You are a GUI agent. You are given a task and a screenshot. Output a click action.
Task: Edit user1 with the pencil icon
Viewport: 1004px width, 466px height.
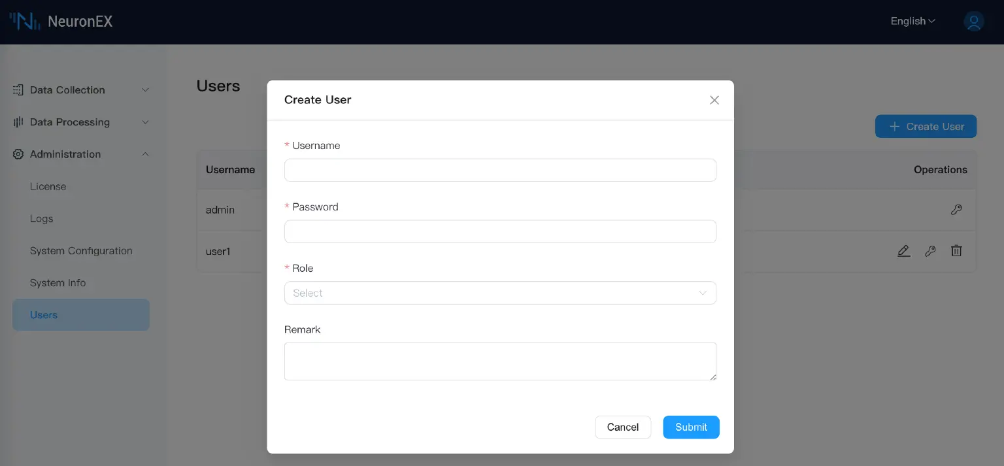(903, 251)
